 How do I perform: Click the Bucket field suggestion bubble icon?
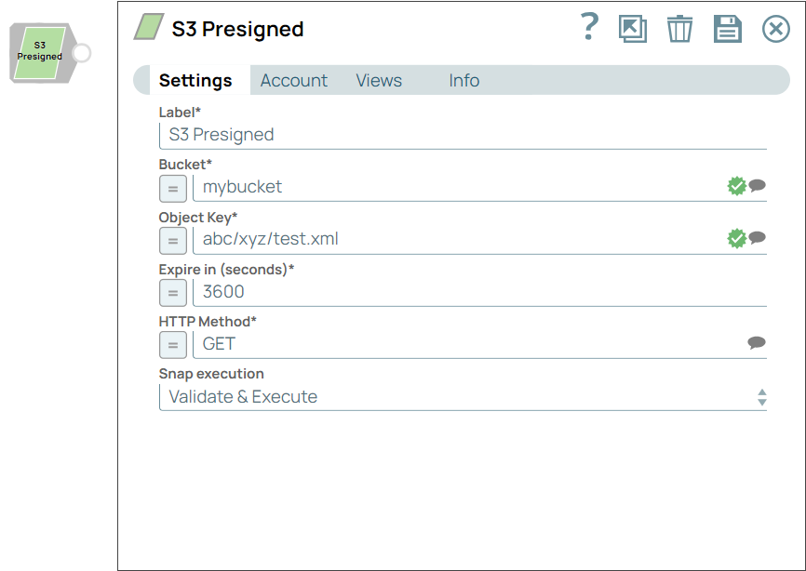point(758,186)
